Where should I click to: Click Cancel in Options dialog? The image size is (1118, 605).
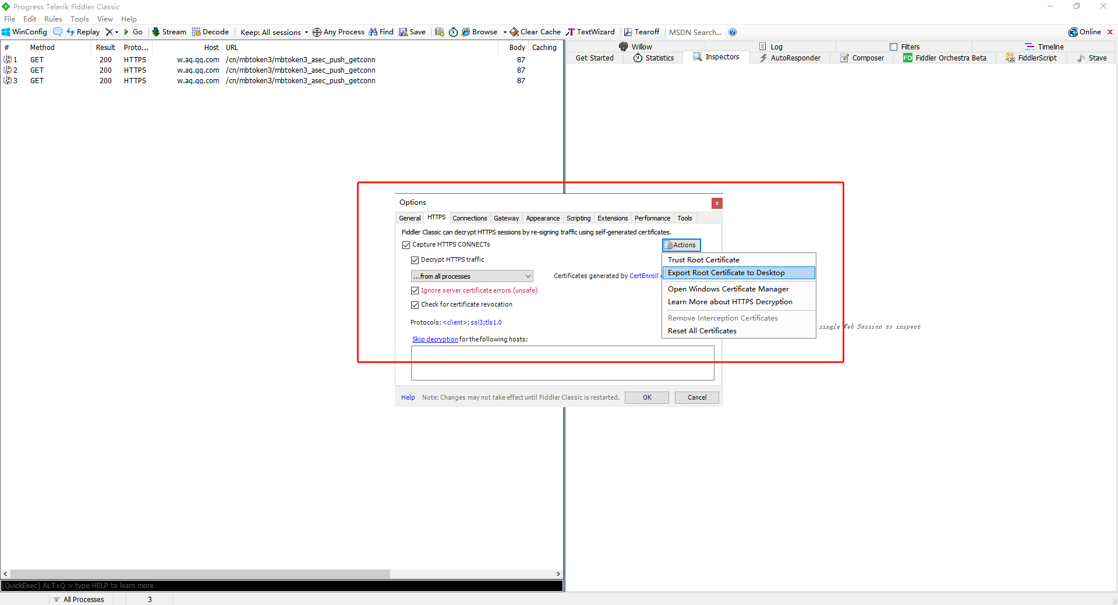point(697,397)
